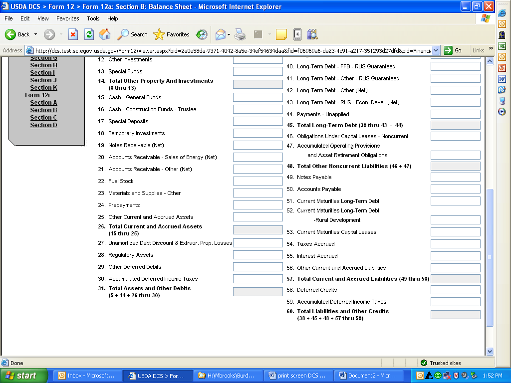Click the page's vertical scrollbar down arrow
Screen dimensions: 511x383
click(x=490, y=351)
